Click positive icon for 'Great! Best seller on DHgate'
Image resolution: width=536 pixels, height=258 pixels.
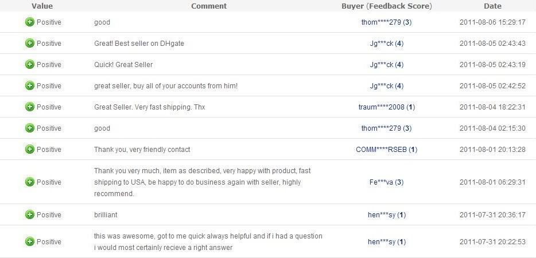coord(30,44)
